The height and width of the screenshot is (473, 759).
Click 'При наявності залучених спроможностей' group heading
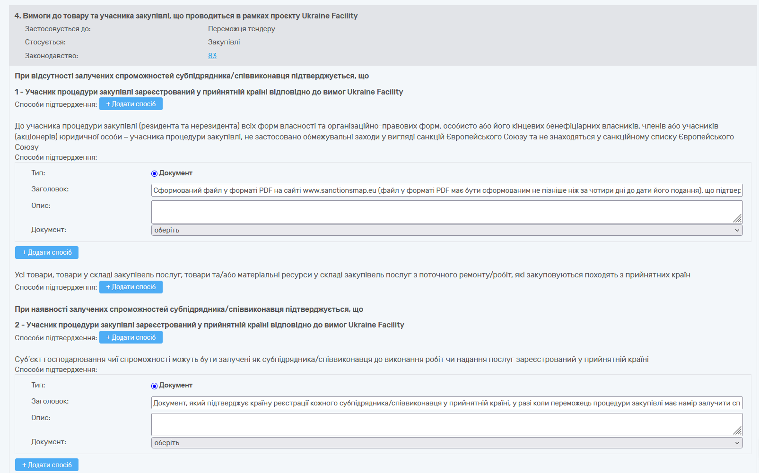click(189, 309)
